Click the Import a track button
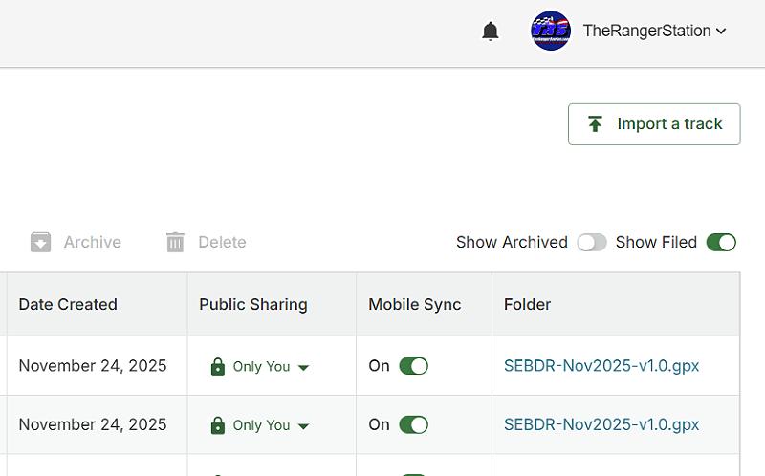Screen dimensions: 765x476 point(654,124)
